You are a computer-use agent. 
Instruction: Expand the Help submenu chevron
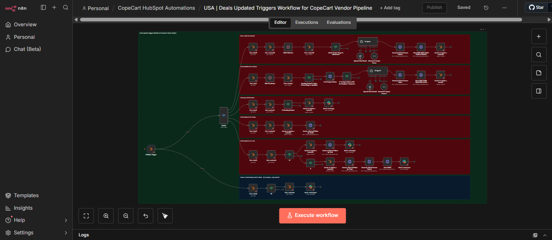66,220
